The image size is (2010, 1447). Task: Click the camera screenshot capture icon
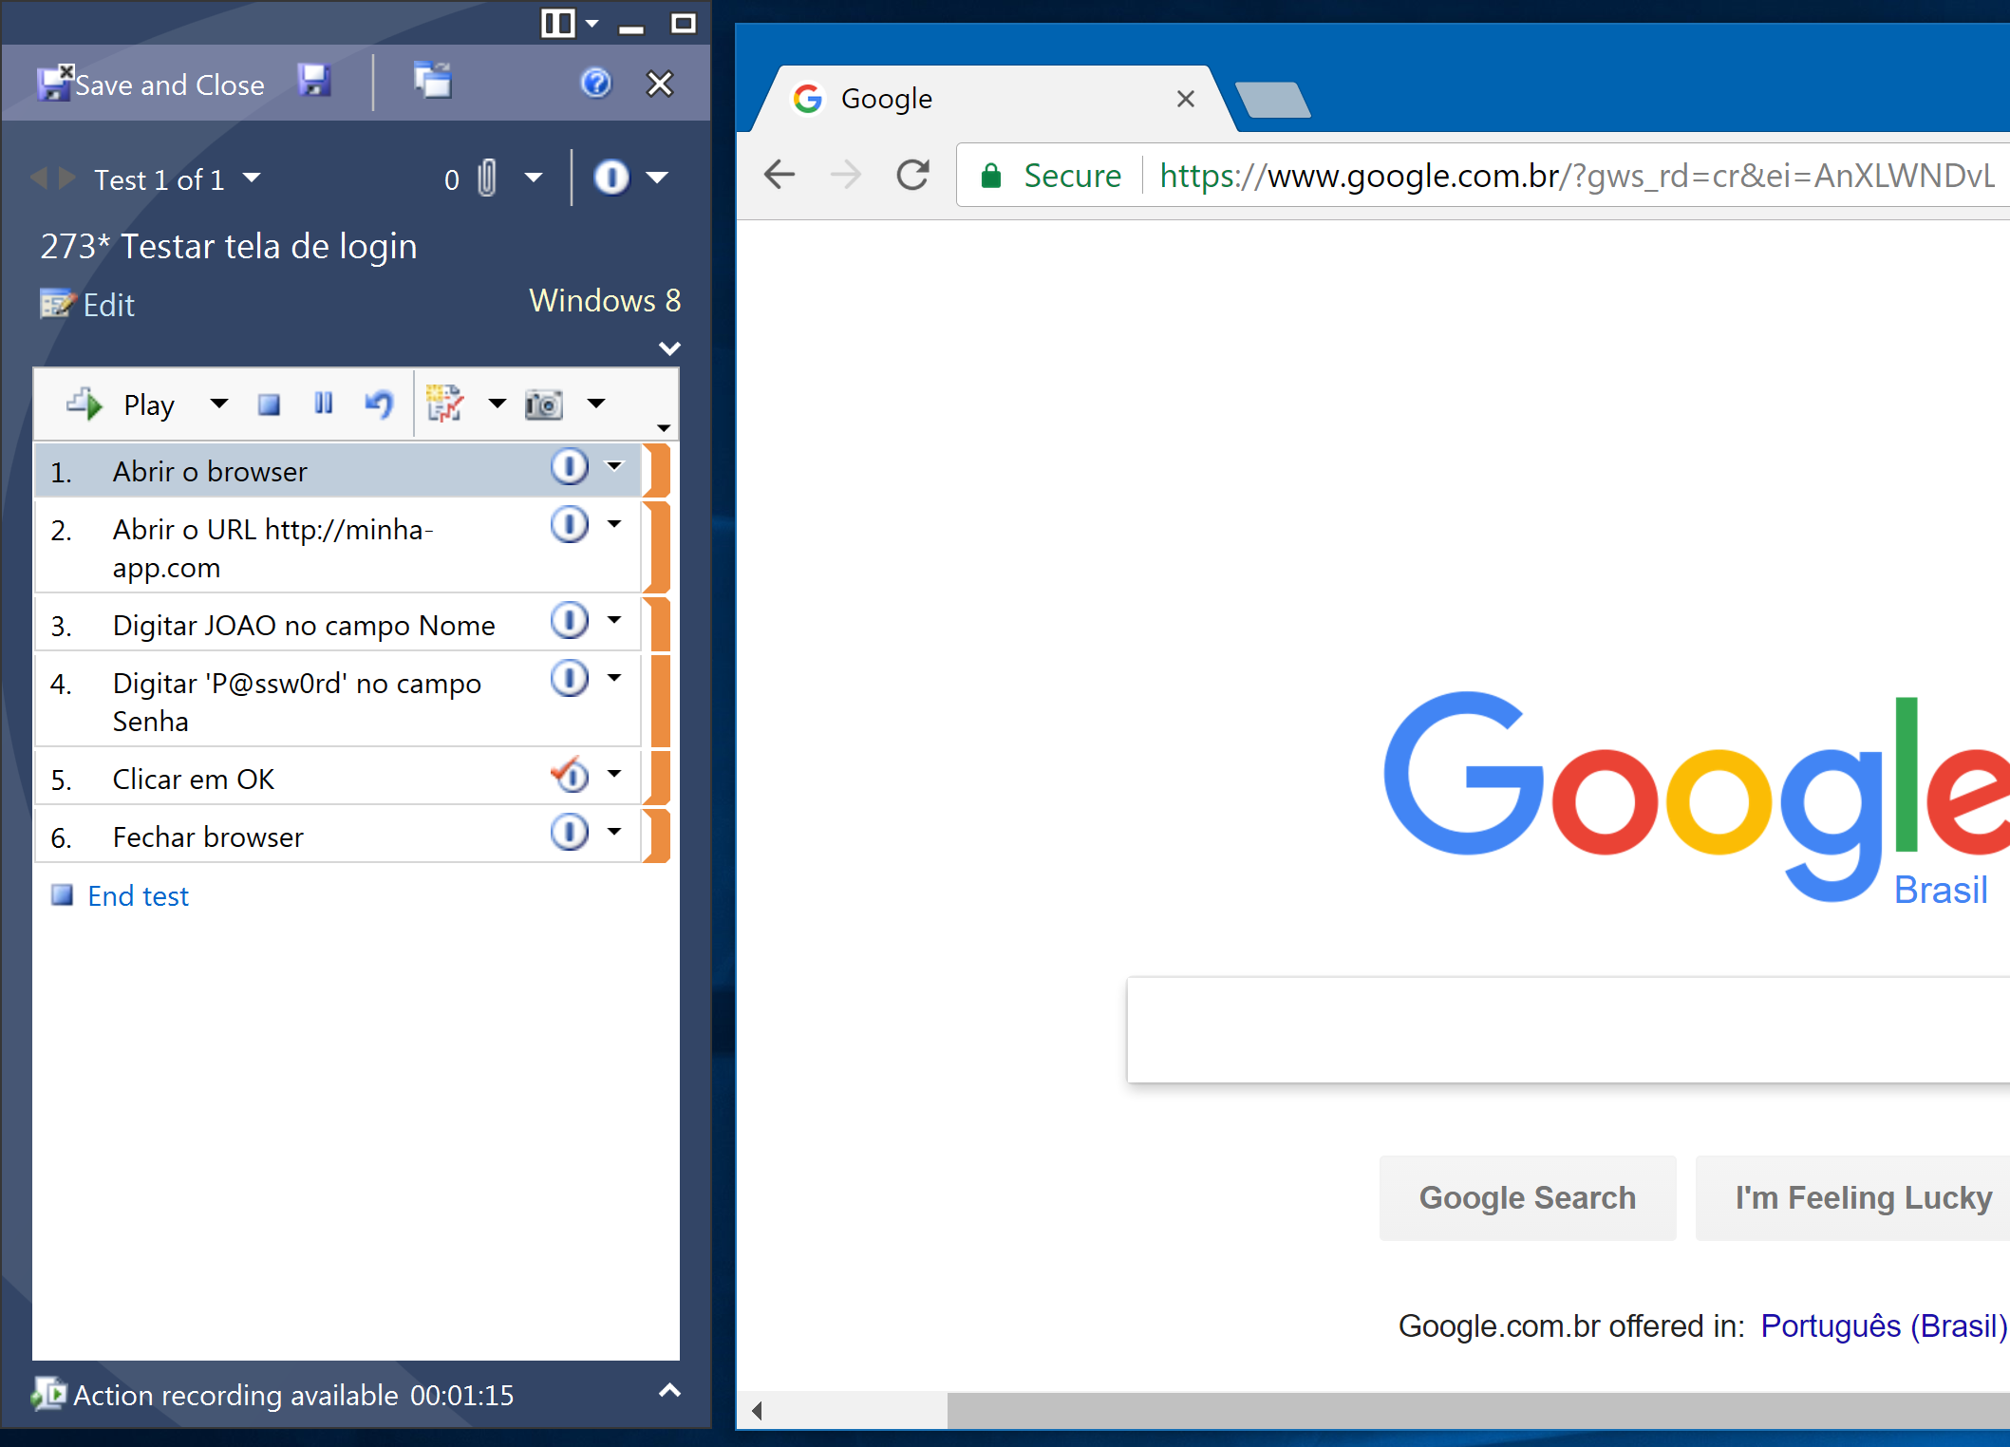(x=544, y=404)
